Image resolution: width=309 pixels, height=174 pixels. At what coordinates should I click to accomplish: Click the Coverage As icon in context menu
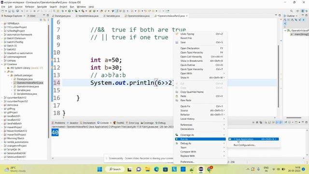177,135
